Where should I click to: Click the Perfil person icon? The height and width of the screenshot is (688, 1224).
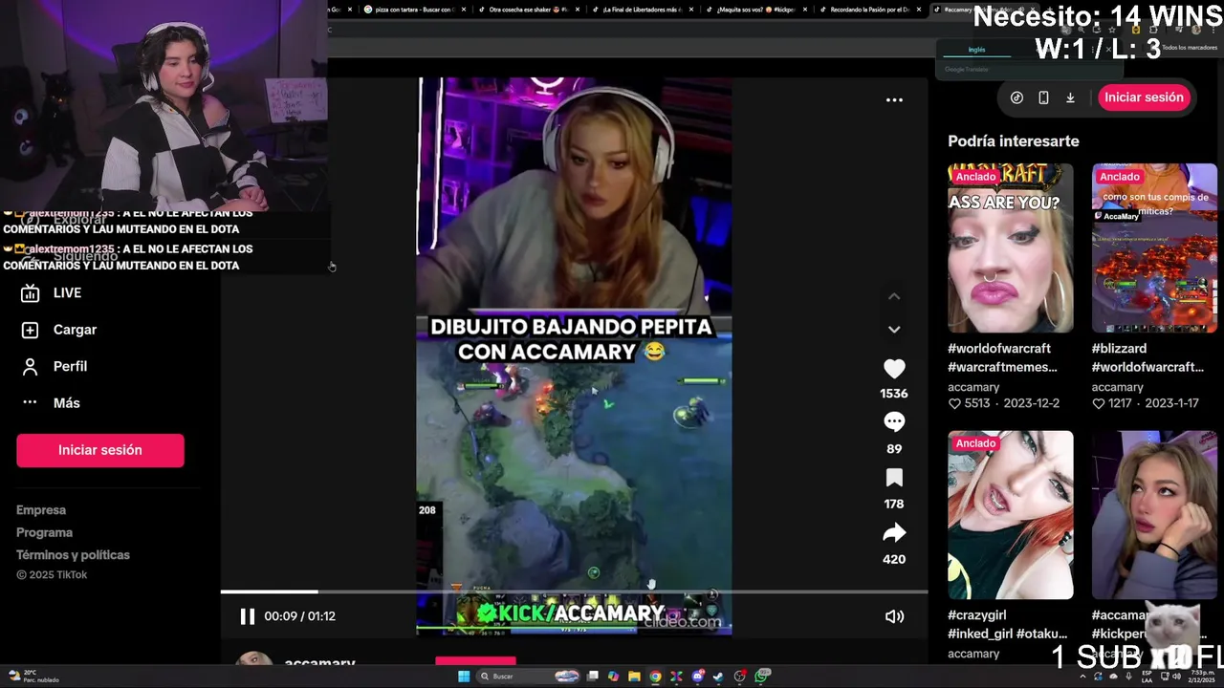30,366
